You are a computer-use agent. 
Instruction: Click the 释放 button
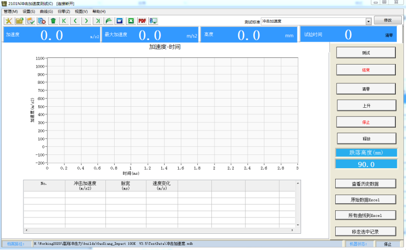tap(366, 138)
